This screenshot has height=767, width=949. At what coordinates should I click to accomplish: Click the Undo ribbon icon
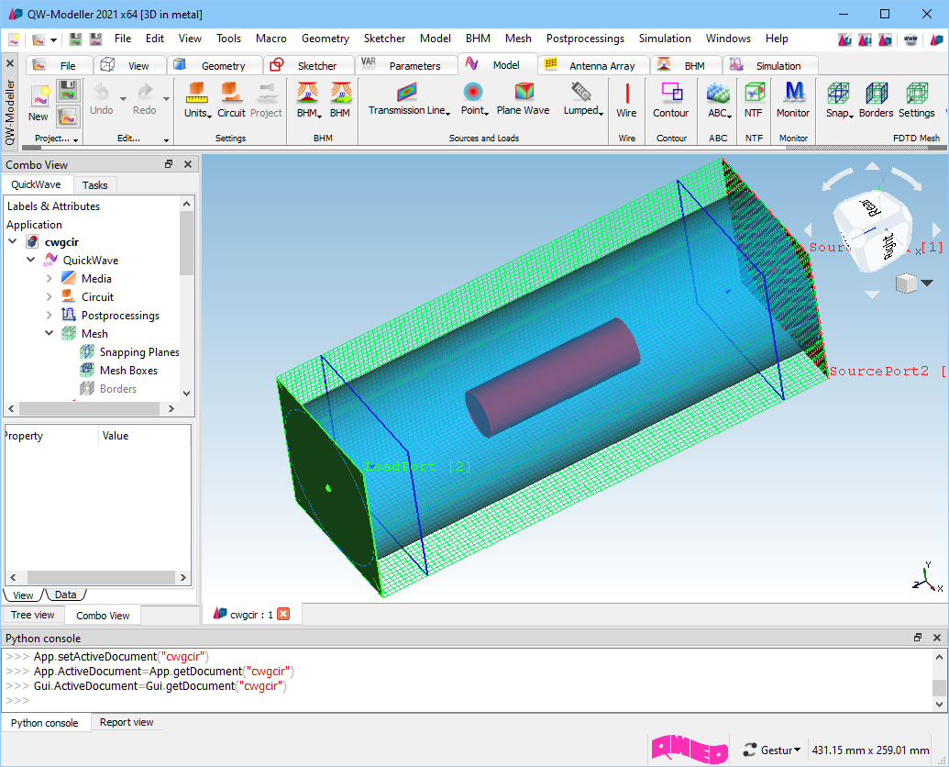tap(101, 100)
